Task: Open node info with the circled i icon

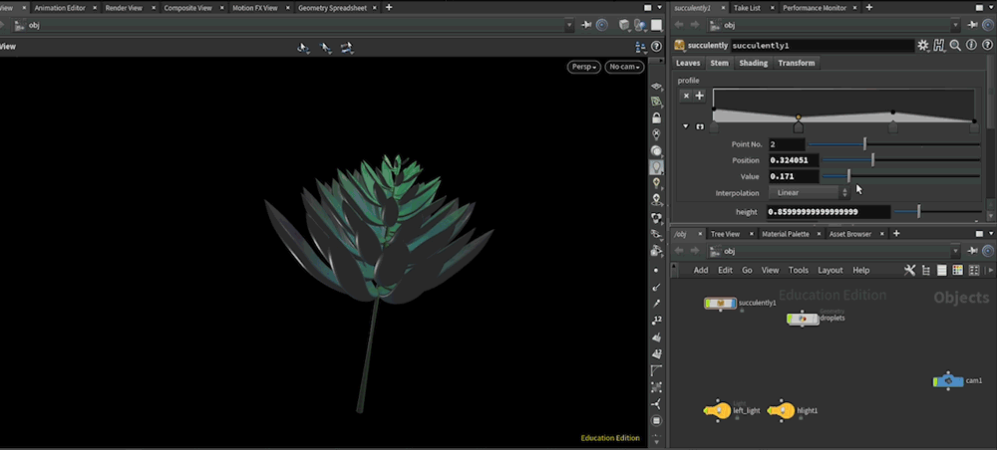Action: point(971,45)
